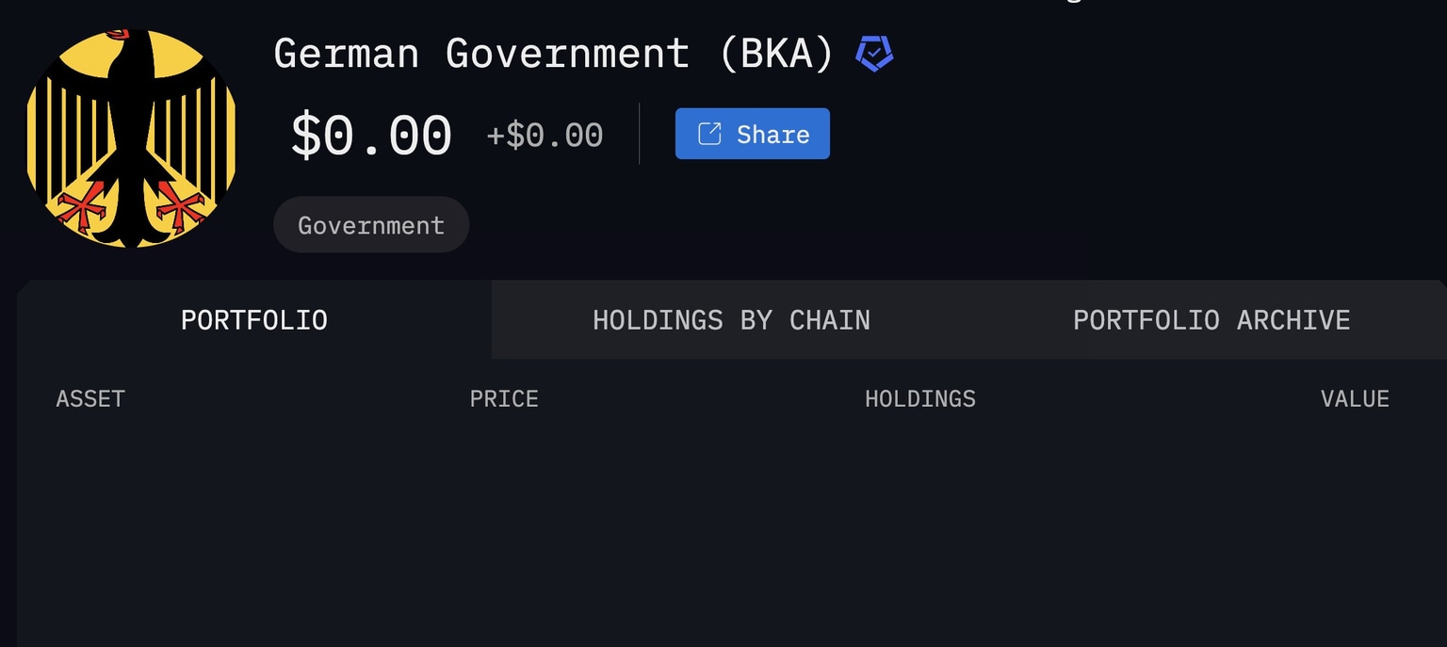1447x647 pixels.
Task: Click the external-link icon inside Share
Action: click(x=709, y=134)
